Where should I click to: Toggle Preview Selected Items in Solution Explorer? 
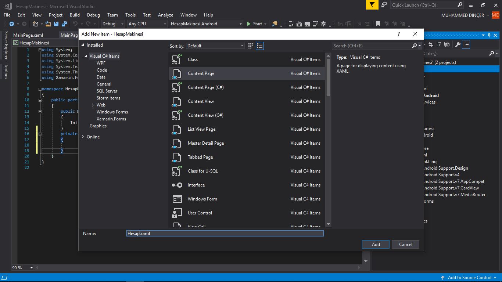[x=466, y=44]
